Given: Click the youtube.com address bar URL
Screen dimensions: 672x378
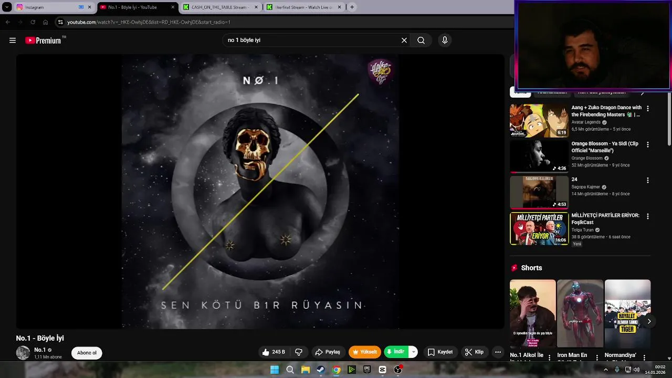Looking at the screenshot, I should (149, 22).
